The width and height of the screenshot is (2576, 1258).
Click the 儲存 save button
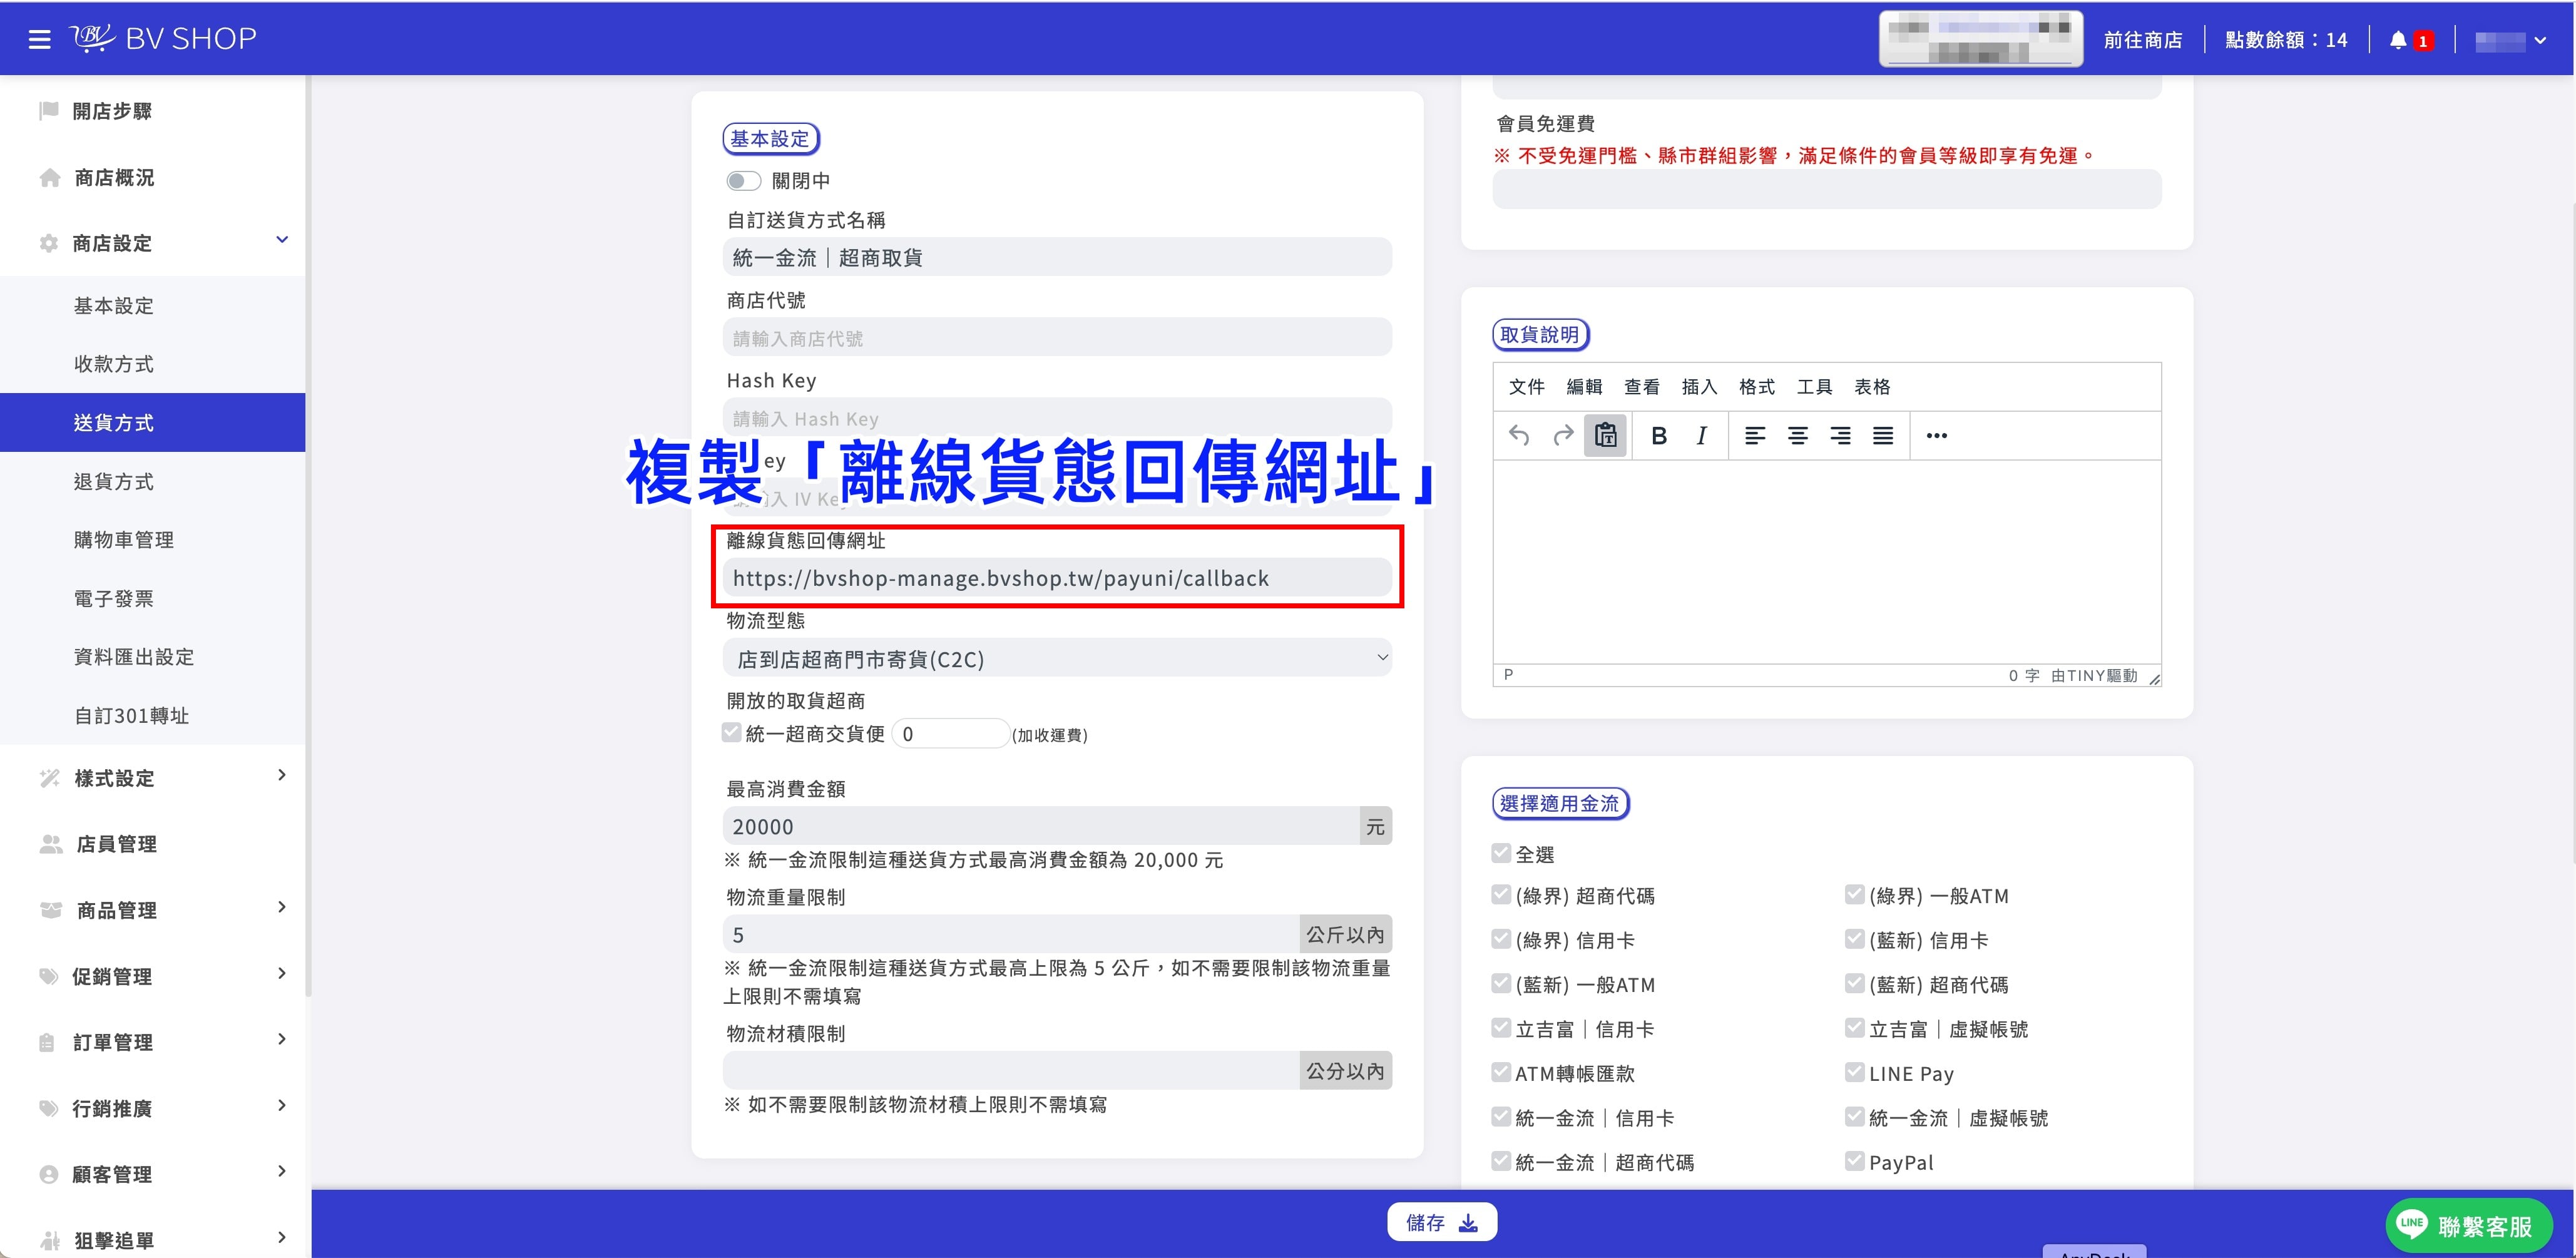[1441, 1223]
